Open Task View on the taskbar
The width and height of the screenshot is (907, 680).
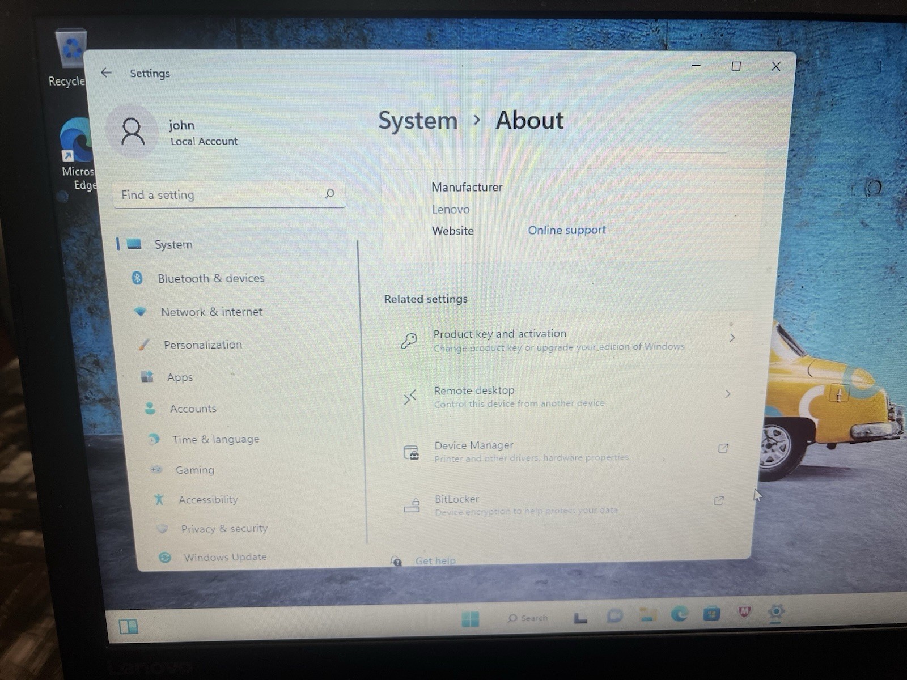580,618
